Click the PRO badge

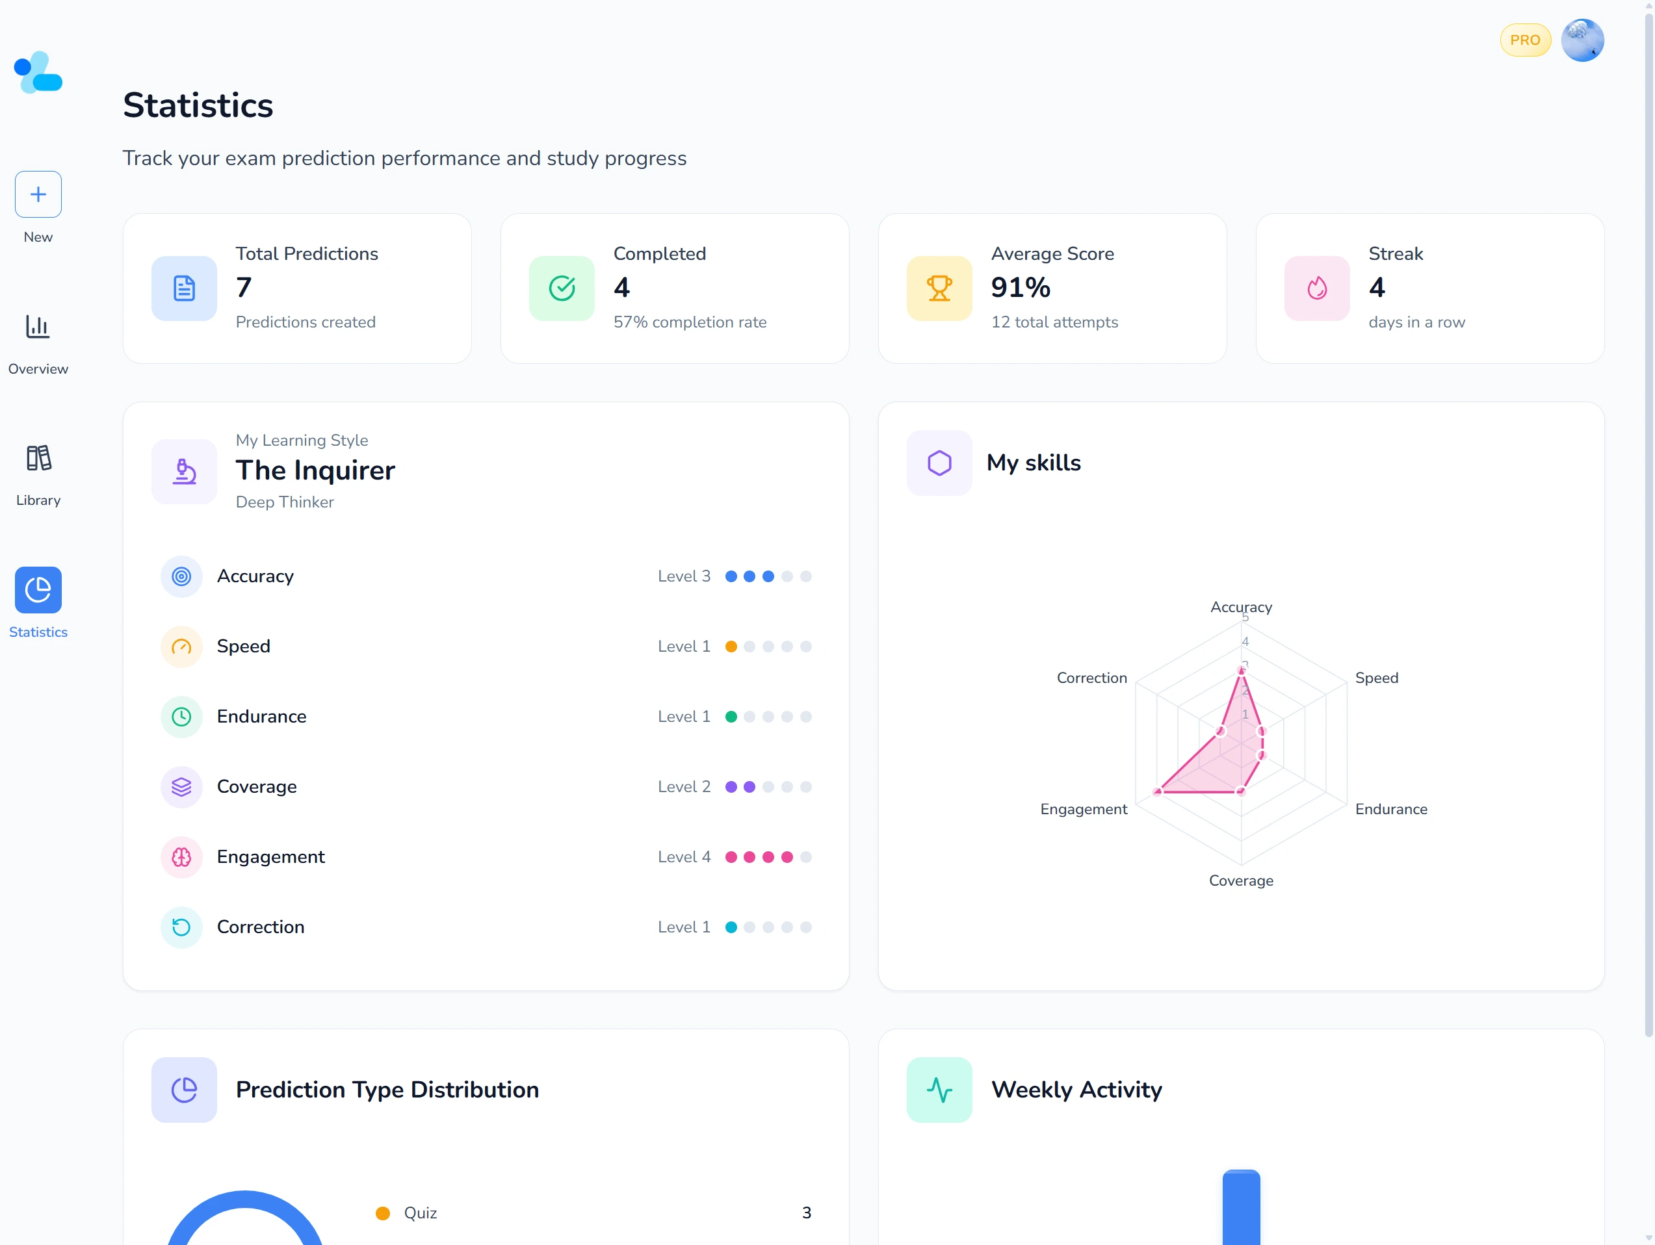1525,40
